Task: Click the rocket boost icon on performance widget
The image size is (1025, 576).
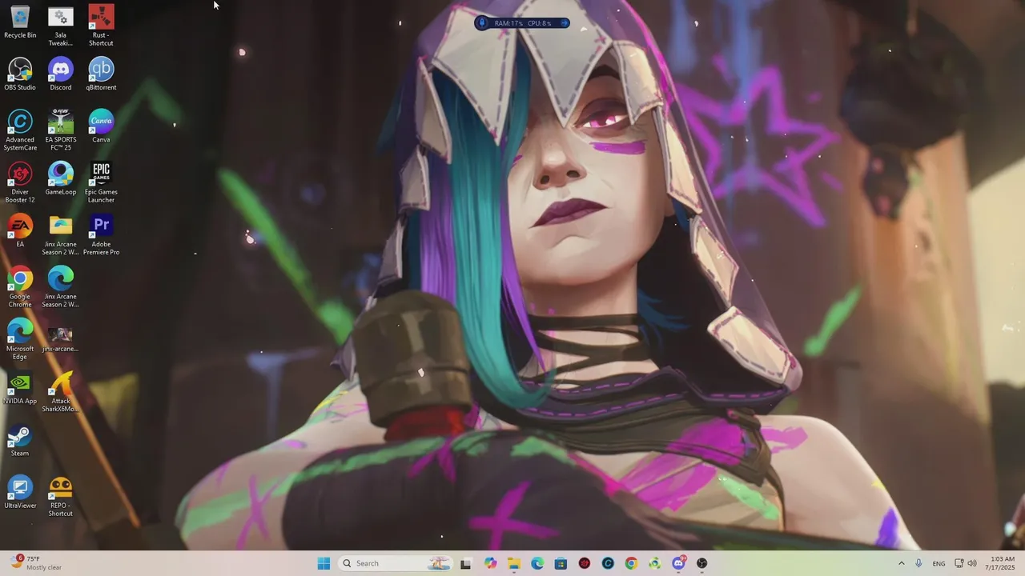Action: point(482,23)
